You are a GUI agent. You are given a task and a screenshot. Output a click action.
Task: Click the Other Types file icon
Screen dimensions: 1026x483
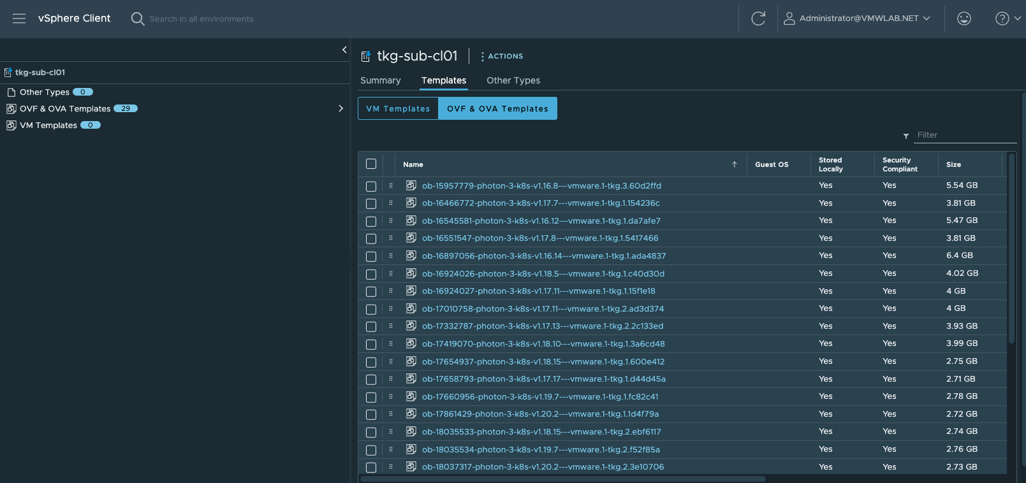(x=11, y=92)
